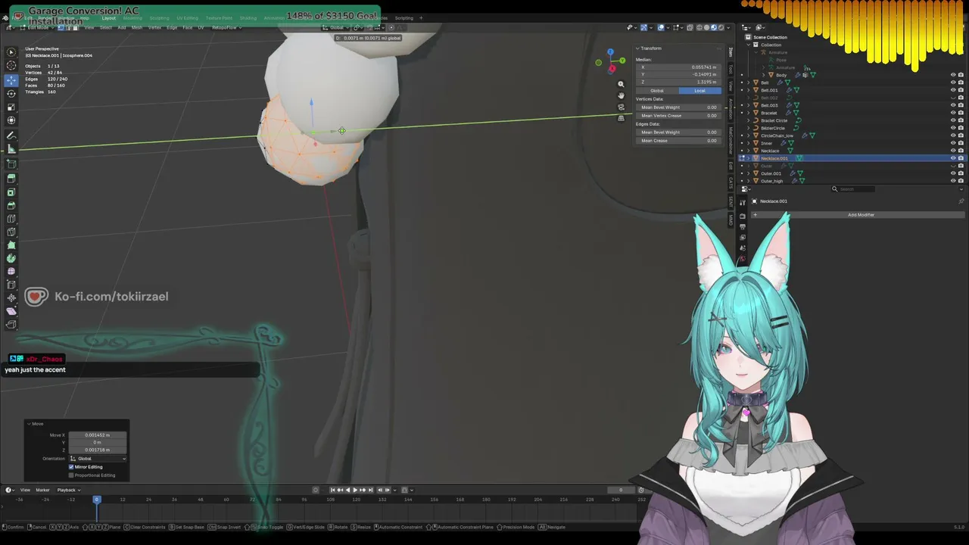Select the Edge Slide tool
This screenshot has width=969, height=545.
coord(11,285)
